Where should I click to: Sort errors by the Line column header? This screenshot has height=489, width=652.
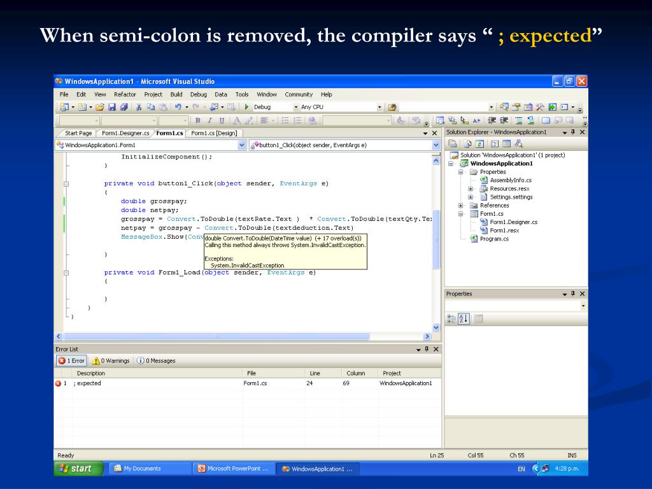click(323, 373)
